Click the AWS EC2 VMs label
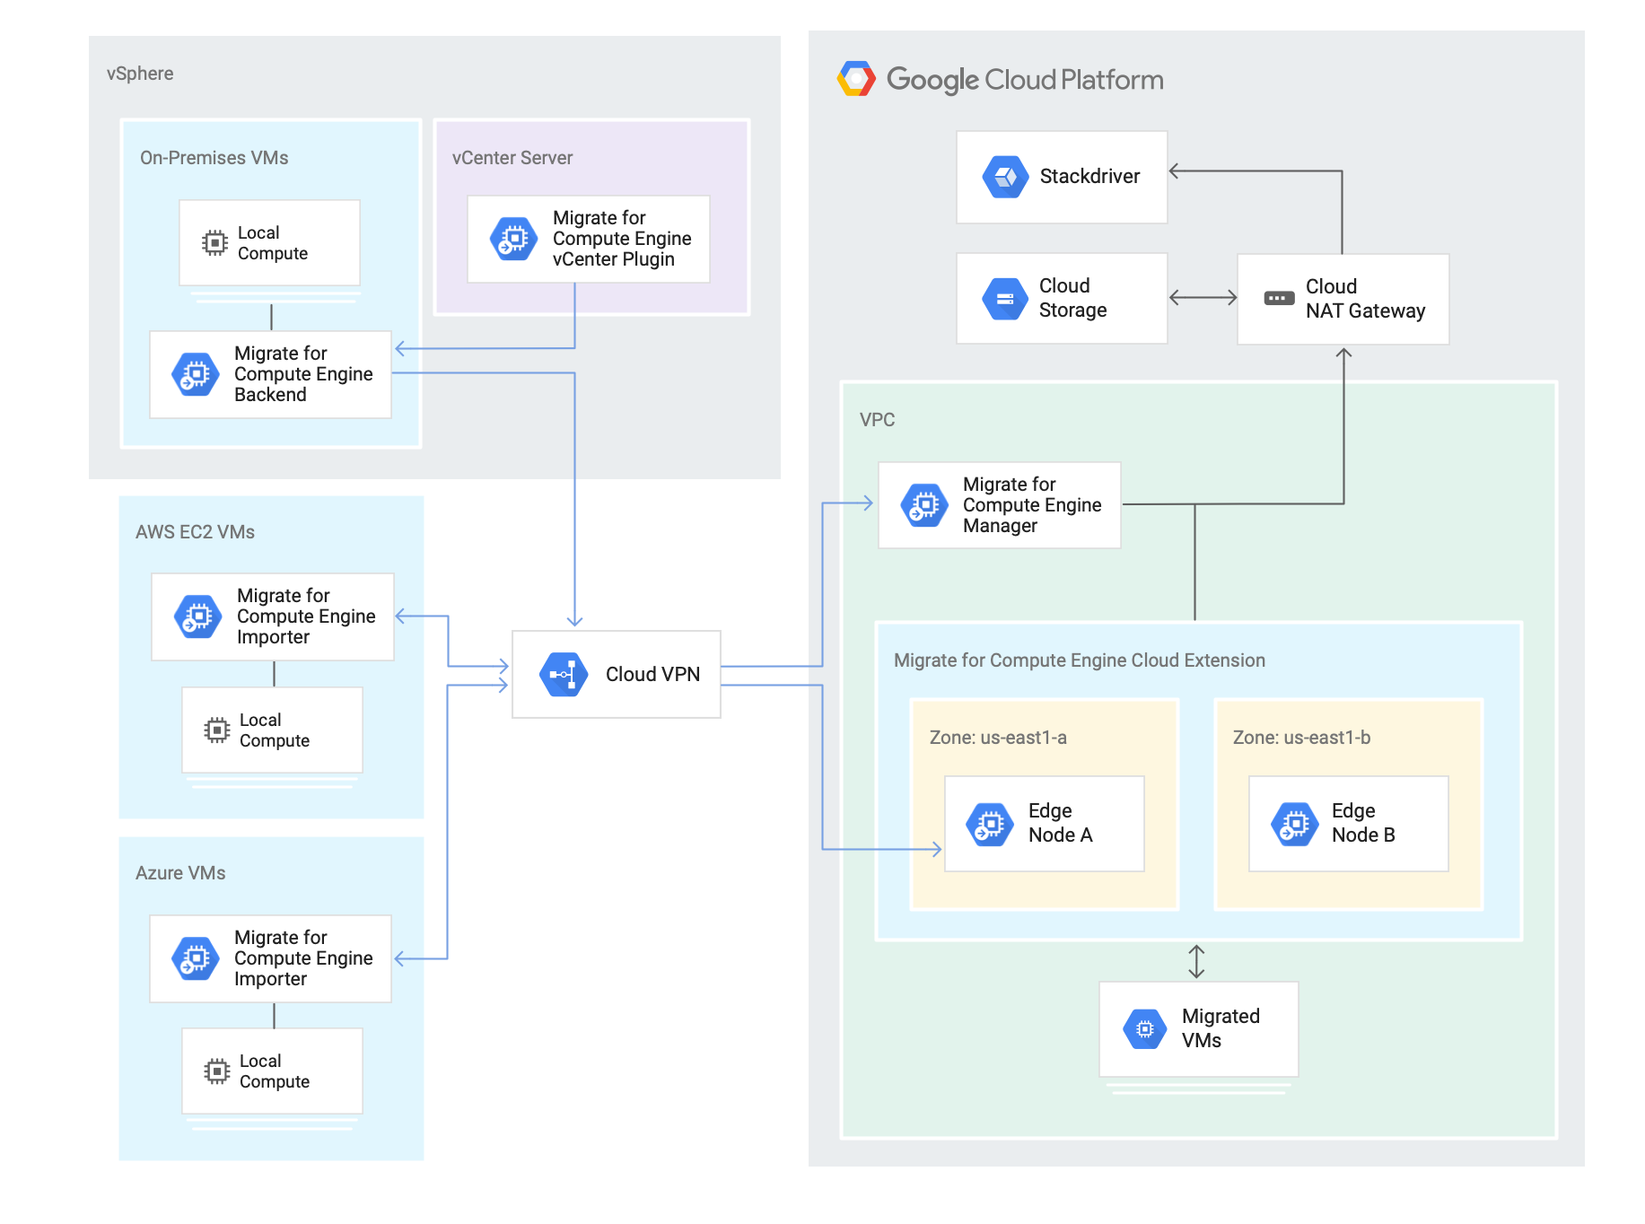1645x1224 pixels. click(x=195, y=532)
